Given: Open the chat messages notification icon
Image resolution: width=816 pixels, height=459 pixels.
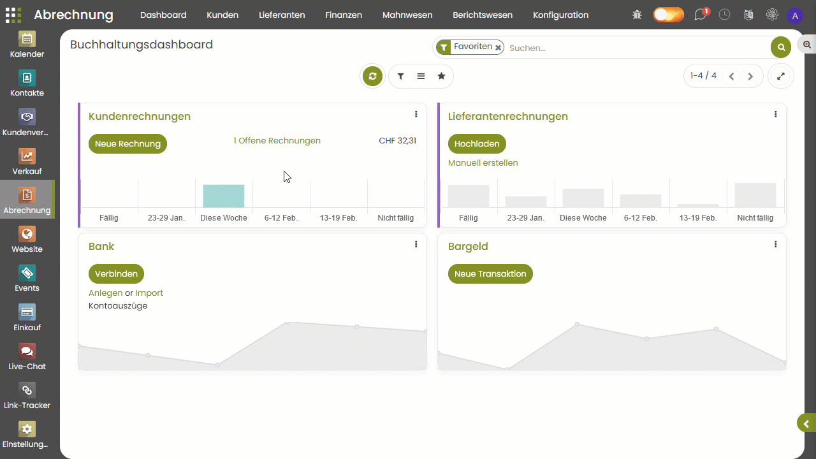Looking at the screenshot, I should tap(701, 15).
